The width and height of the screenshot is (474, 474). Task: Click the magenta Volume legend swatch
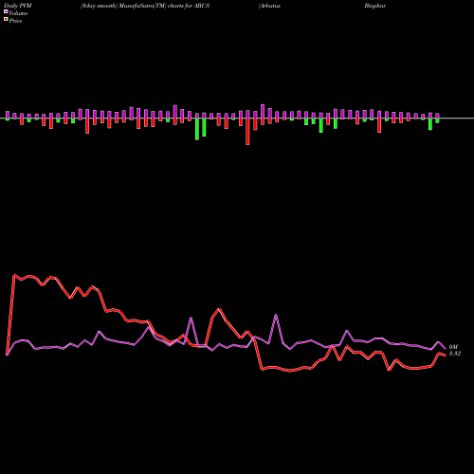tap(6, 11)
